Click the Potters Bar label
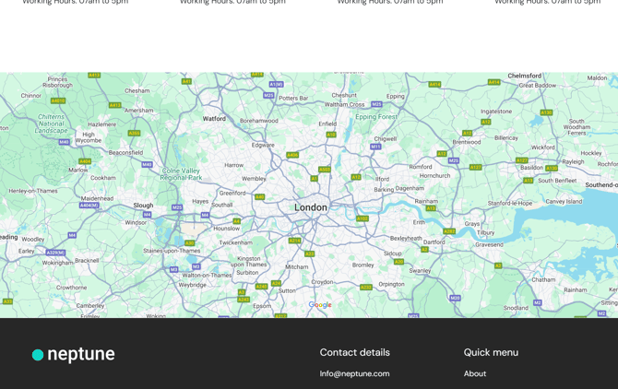The height and width of the screenshot is (389, 618). [x=293, y=98]
